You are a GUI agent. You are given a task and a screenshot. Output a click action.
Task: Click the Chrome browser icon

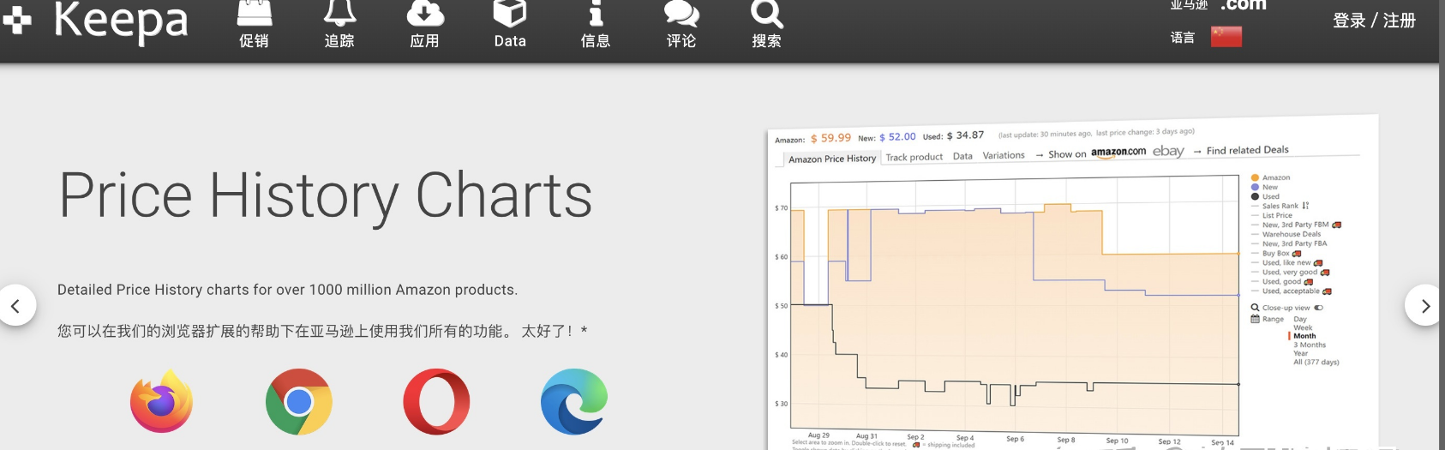click(x=299, y=401)
